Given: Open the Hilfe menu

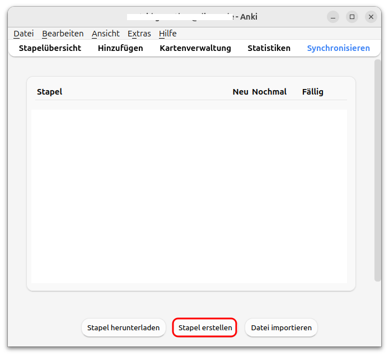Looking at the screenshot, I should pyautogui.click(x=168, y=34).
